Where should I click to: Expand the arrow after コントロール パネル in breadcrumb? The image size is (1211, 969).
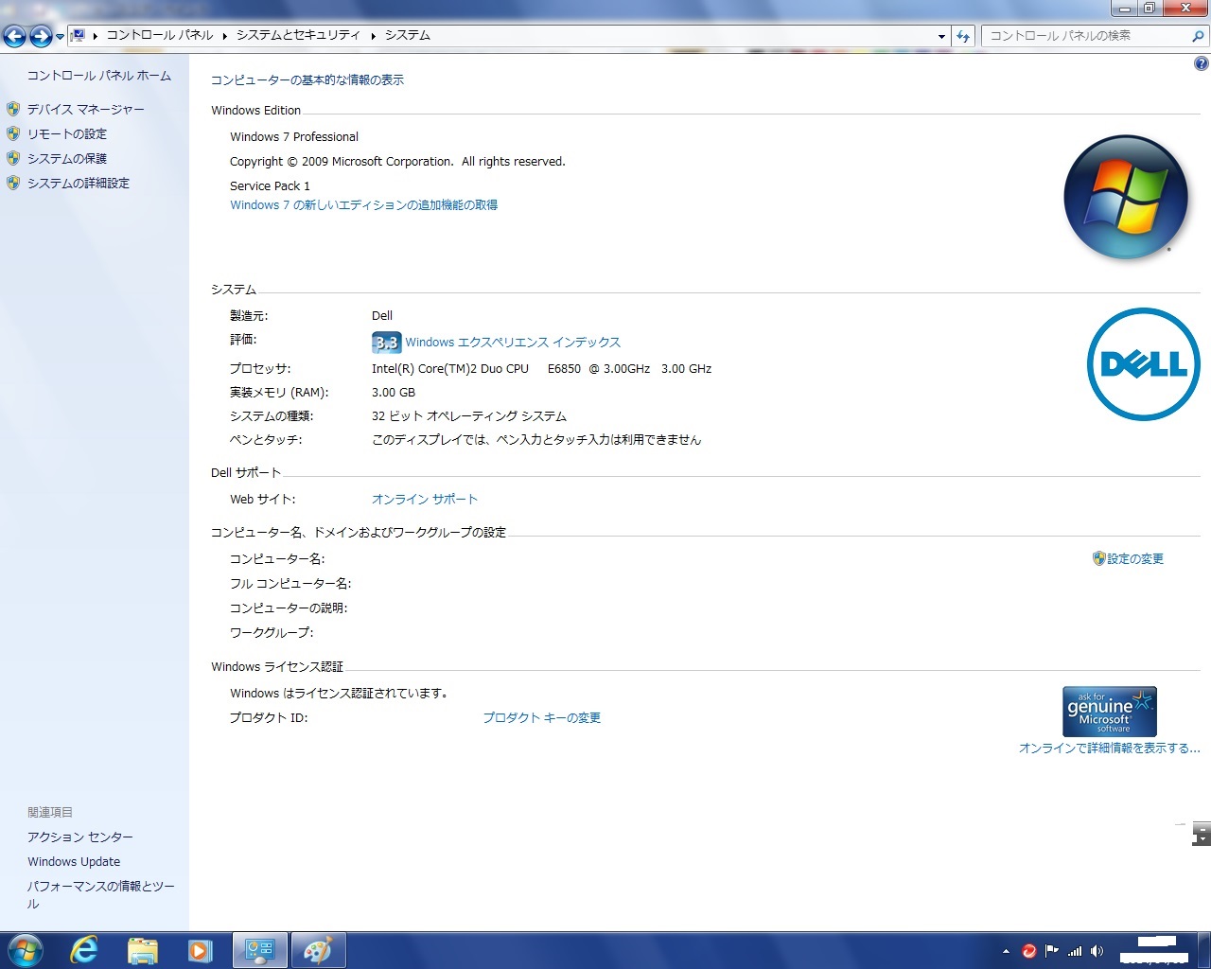[x=225, y=36]
